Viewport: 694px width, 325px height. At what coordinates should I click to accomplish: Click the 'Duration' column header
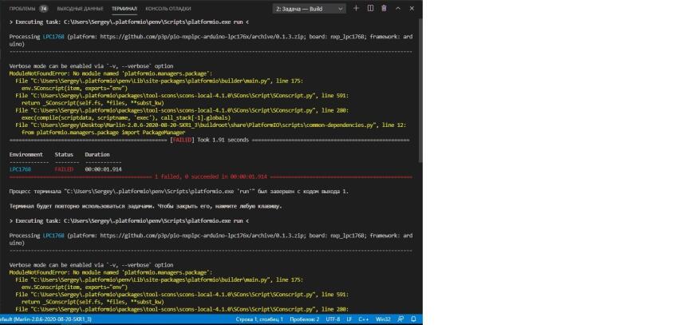click(x=97, y=155)
